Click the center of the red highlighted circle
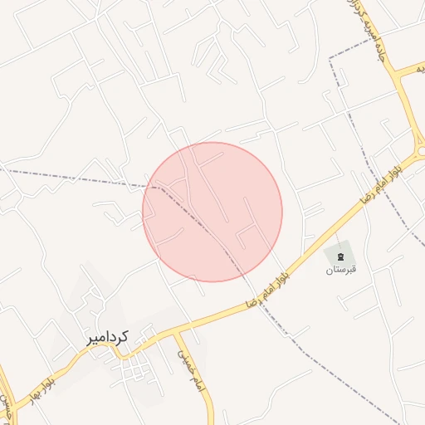The height and width of the screenshot is (425, 425). 212,212
